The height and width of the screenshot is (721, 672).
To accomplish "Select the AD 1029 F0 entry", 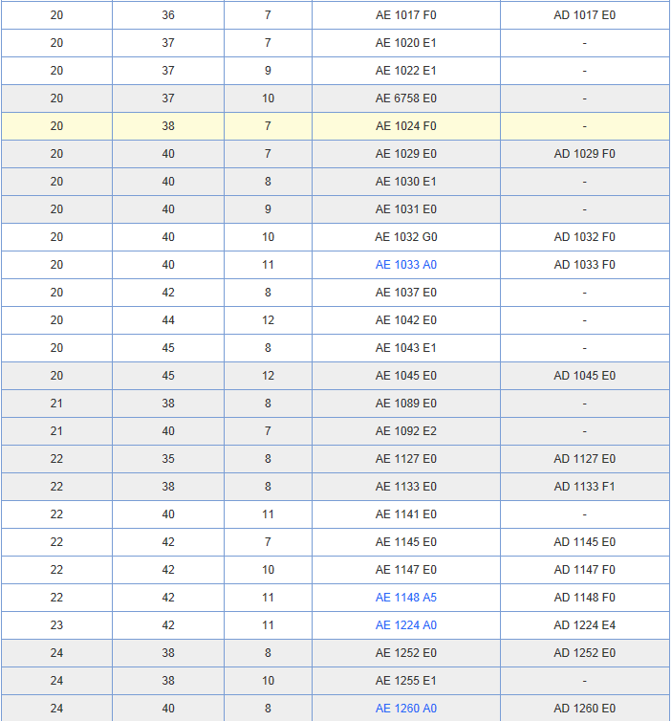I will [x=584, y=154].
